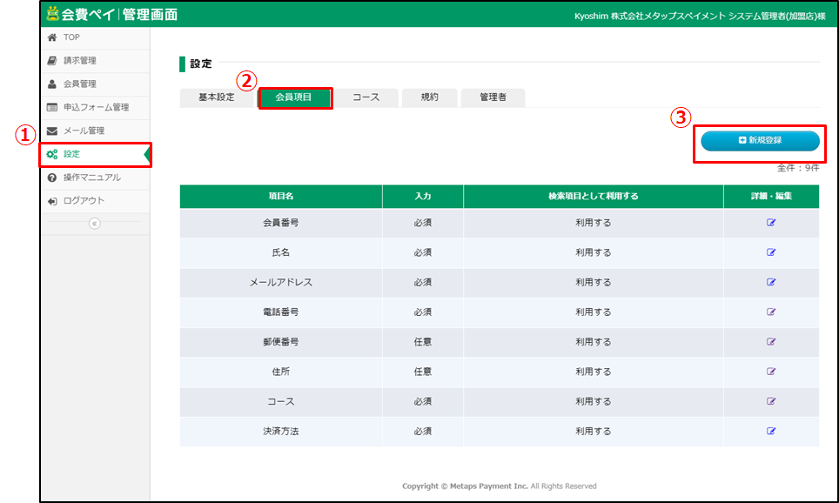
Task: Click edit icon for 郵便番号 row
Action: (770, 342)
